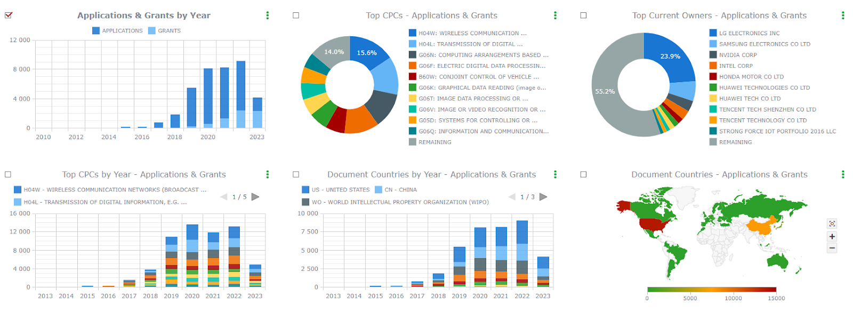Click the H04L: TRANSMISSION OF DIGITAL legend entry
This screenshot has width=853, height=321.
point(466,44)
